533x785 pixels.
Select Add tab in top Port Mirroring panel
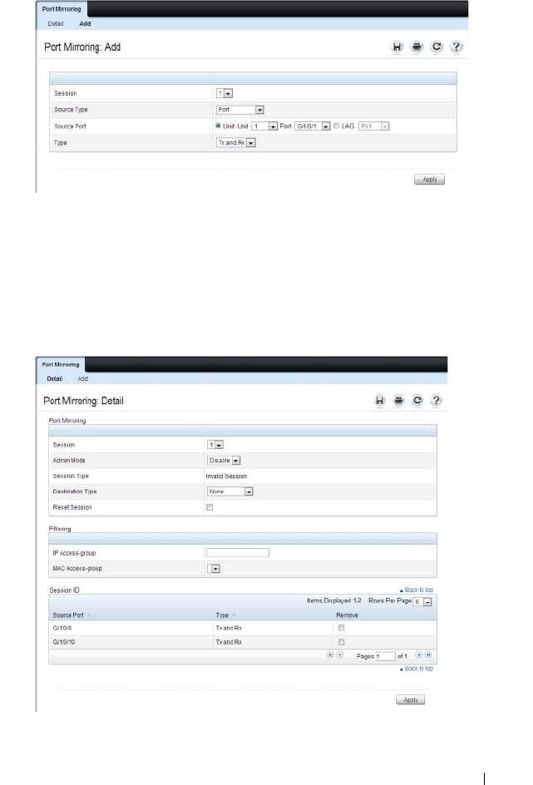(x=85, y=23)
